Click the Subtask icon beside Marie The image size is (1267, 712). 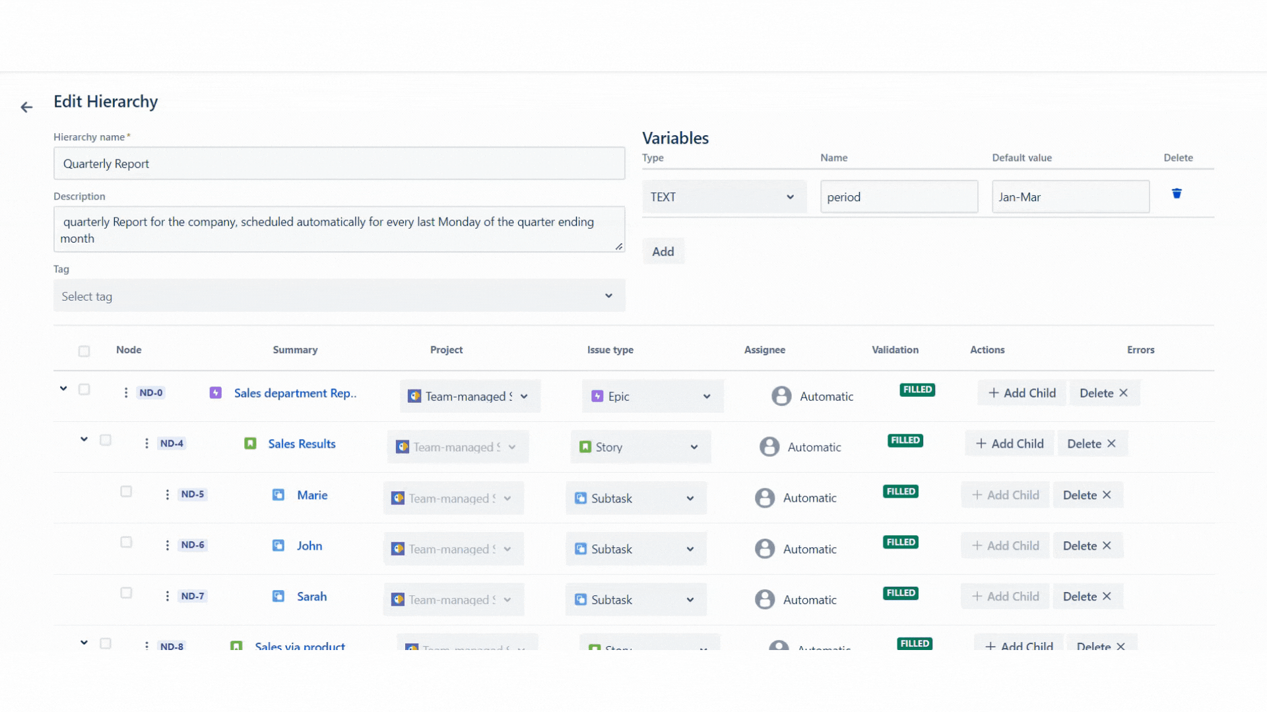point(278,494)
